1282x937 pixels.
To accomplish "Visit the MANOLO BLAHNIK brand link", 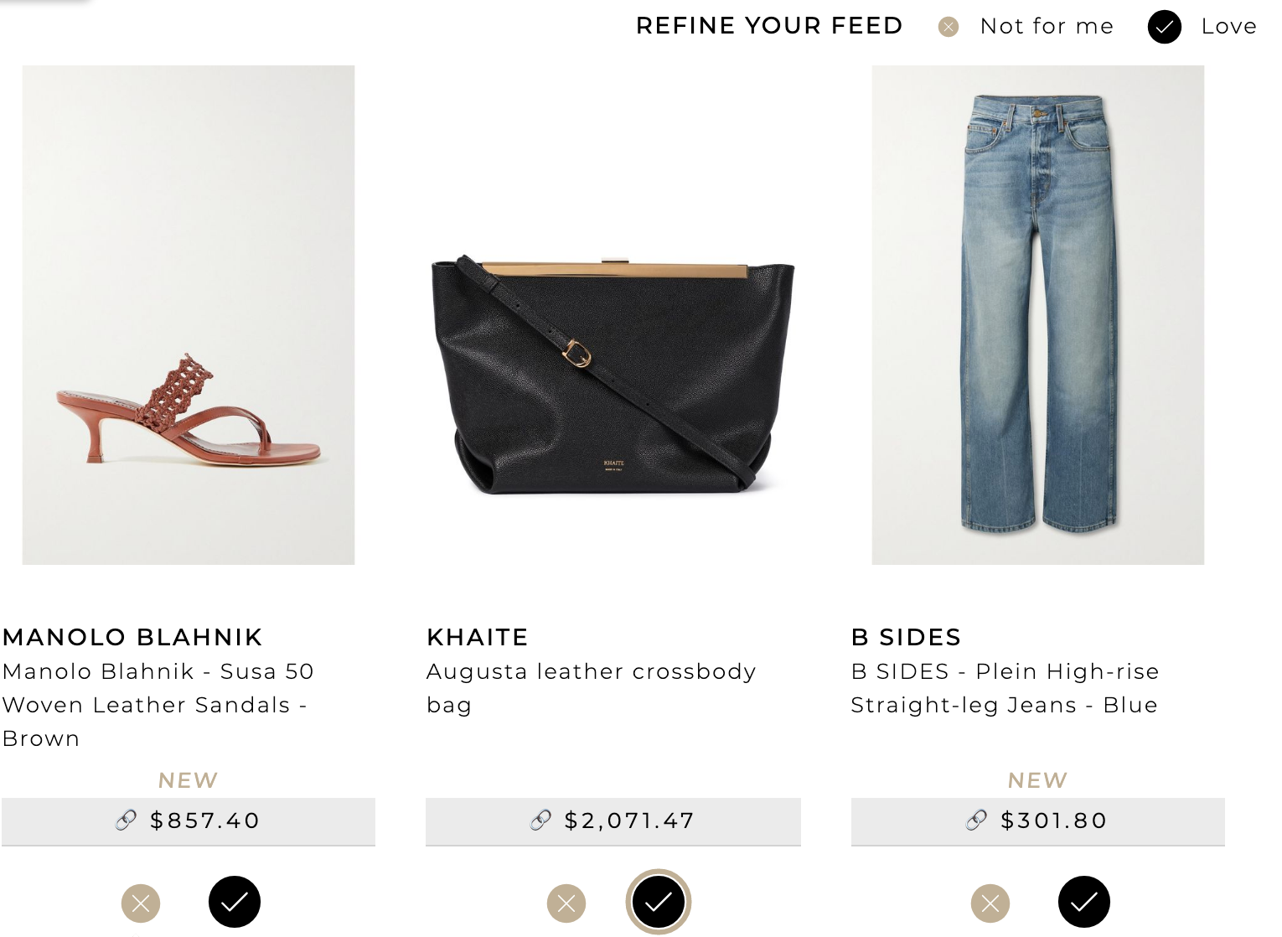I will [132, 637].
